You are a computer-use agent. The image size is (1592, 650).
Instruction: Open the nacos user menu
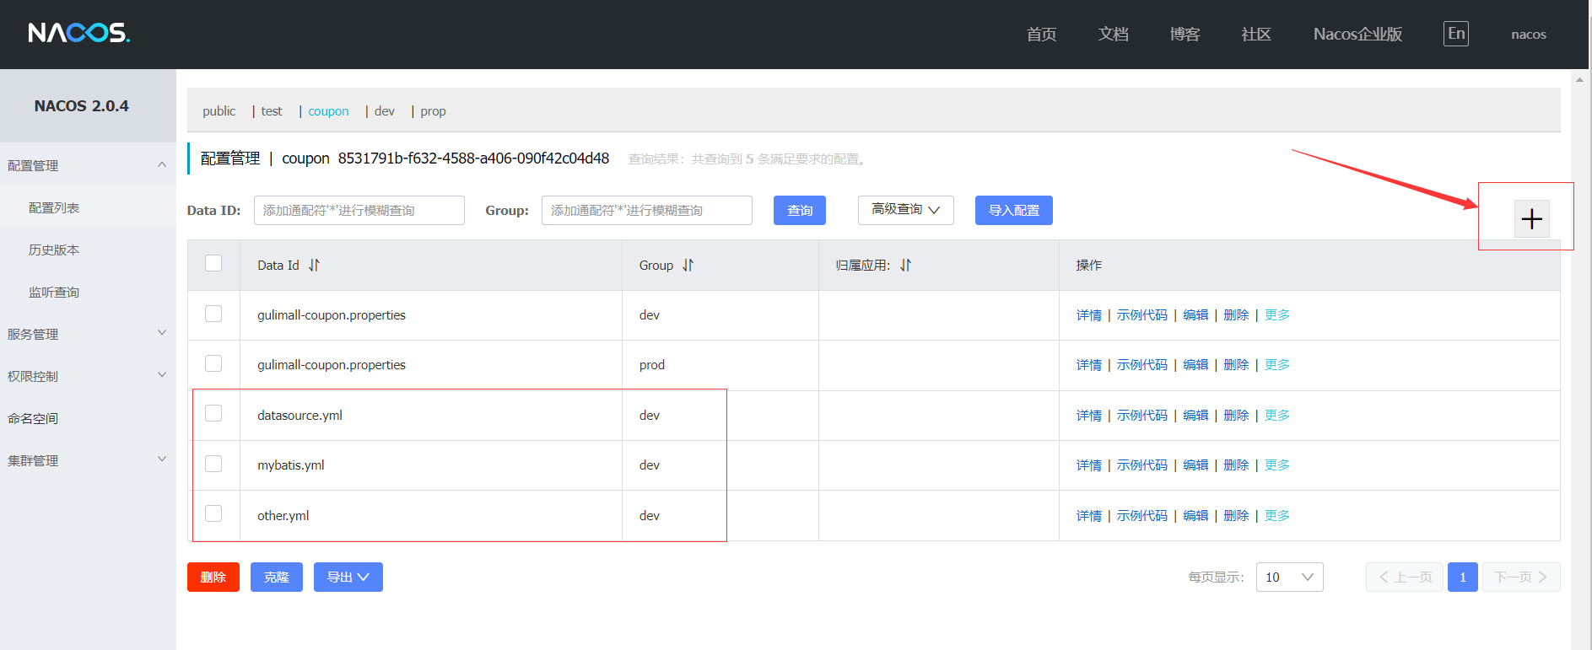pos(1528,35)
